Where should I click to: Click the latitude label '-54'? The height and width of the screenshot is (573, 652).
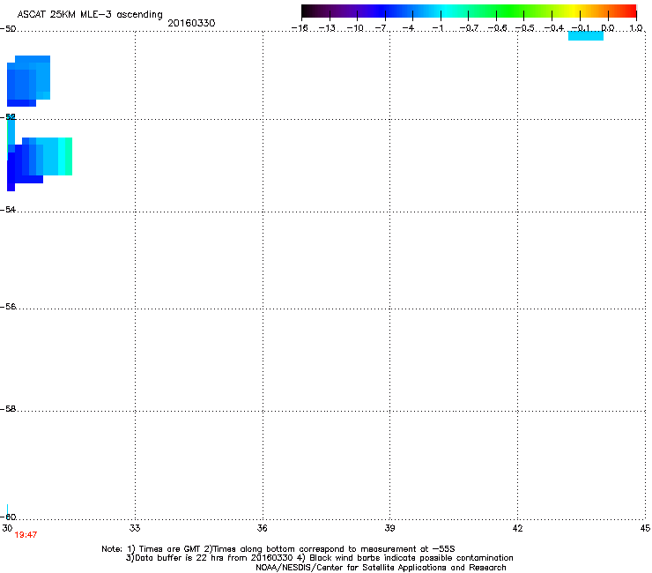tap(8, 210)
